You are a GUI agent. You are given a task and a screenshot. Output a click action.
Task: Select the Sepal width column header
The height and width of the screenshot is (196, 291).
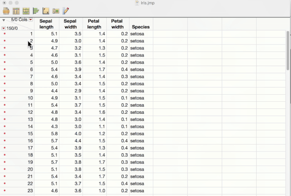click(x=71, y=24)
